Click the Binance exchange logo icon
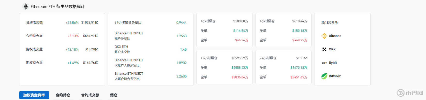The image size is (426, 100). point(324,36)
